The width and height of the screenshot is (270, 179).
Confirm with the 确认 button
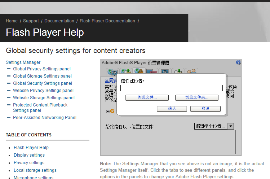[172, 109]
